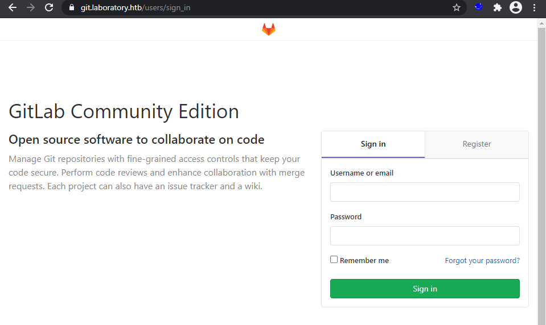Reload the current page
546x325 pixels.
(49, 8)
